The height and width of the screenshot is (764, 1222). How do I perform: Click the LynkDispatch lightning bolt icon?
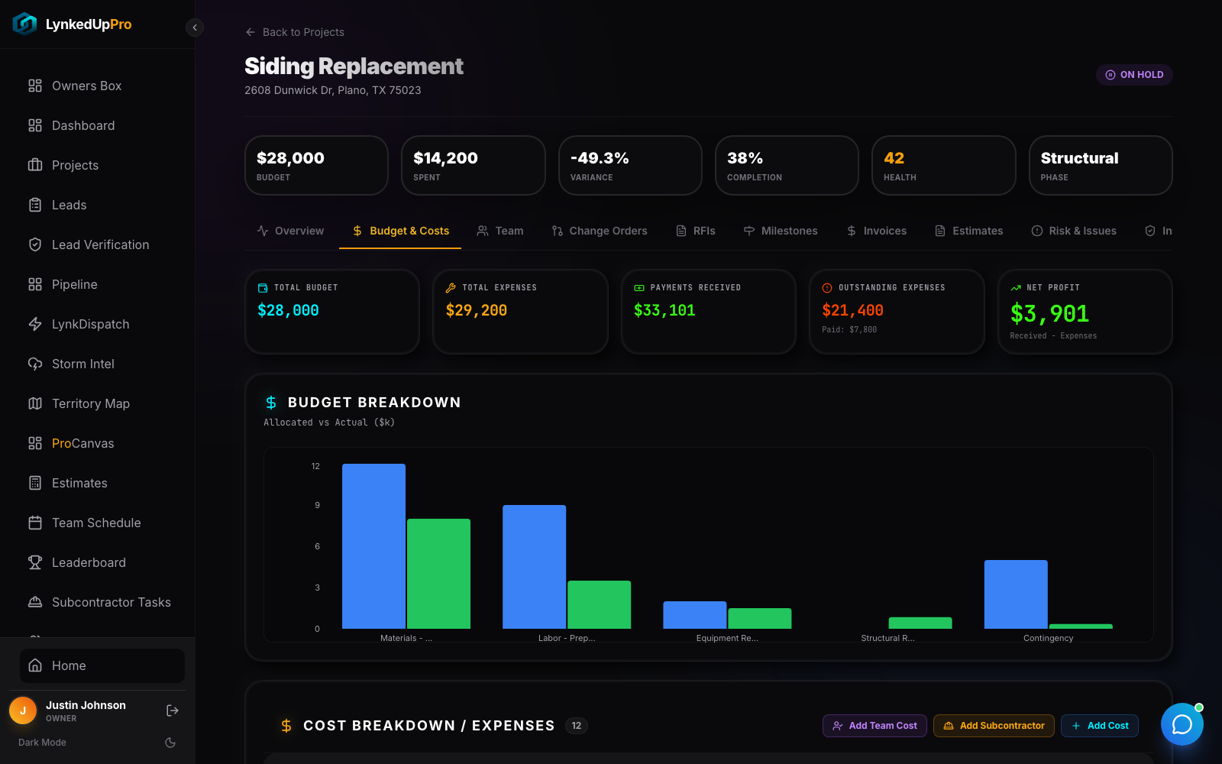pos(35,324)
